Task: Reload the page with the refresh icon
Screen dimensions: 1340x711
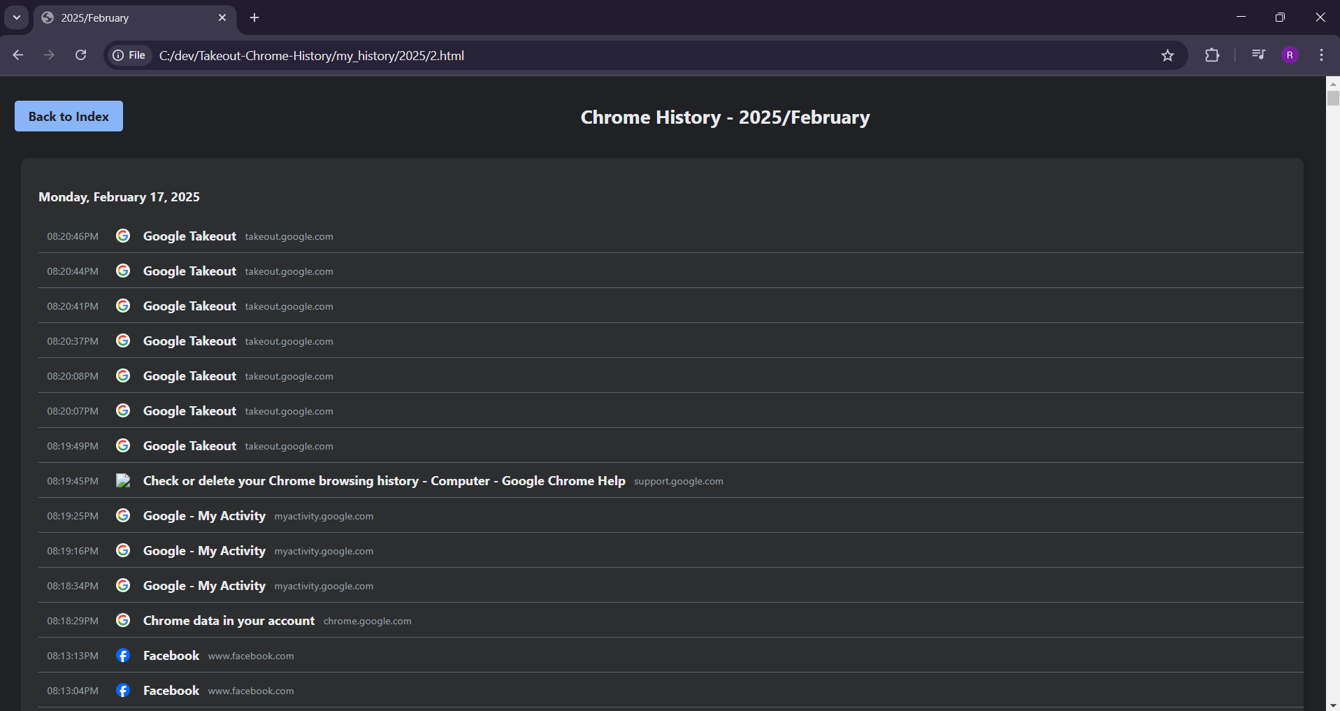Action: coord(81,55)
